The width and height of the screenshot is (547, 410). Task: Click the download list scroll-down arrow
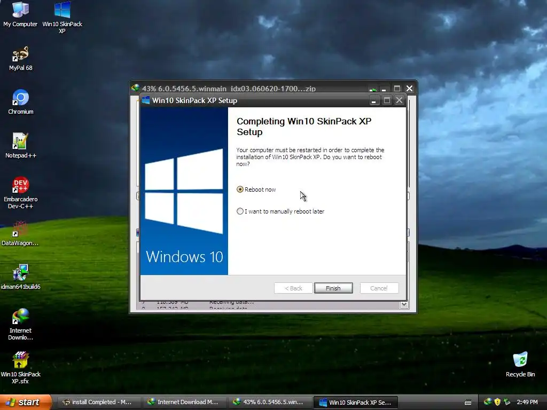[404, 305]
